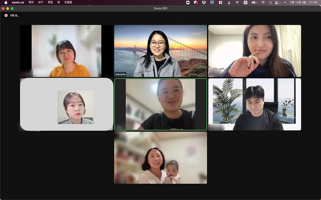Viewport: 321px width, 200px height.
Task: Open Control Center icon
Action: point(277,3)
